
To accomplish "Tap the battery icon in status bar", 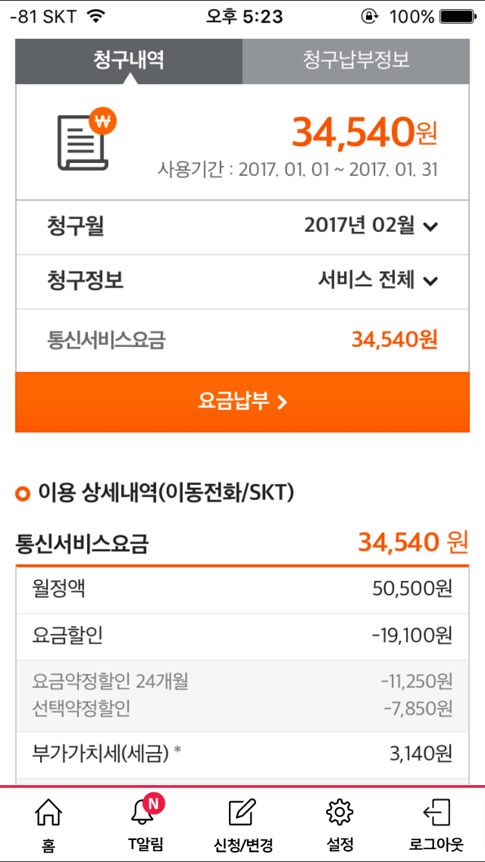I will tap(458, 16).
